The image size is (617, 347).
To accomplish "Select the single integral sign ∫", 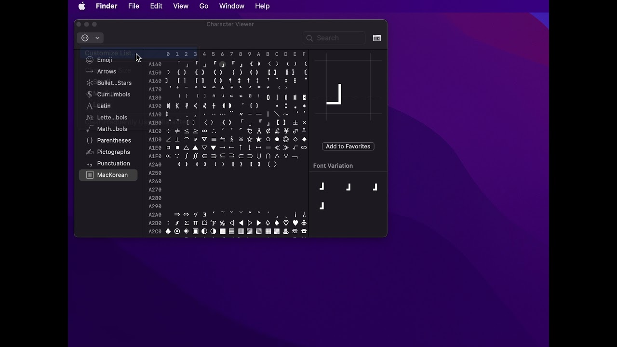I will (187, 156).
